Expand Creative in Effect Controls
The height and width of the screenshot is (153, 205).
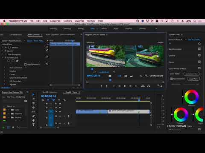tap(4, 71)
